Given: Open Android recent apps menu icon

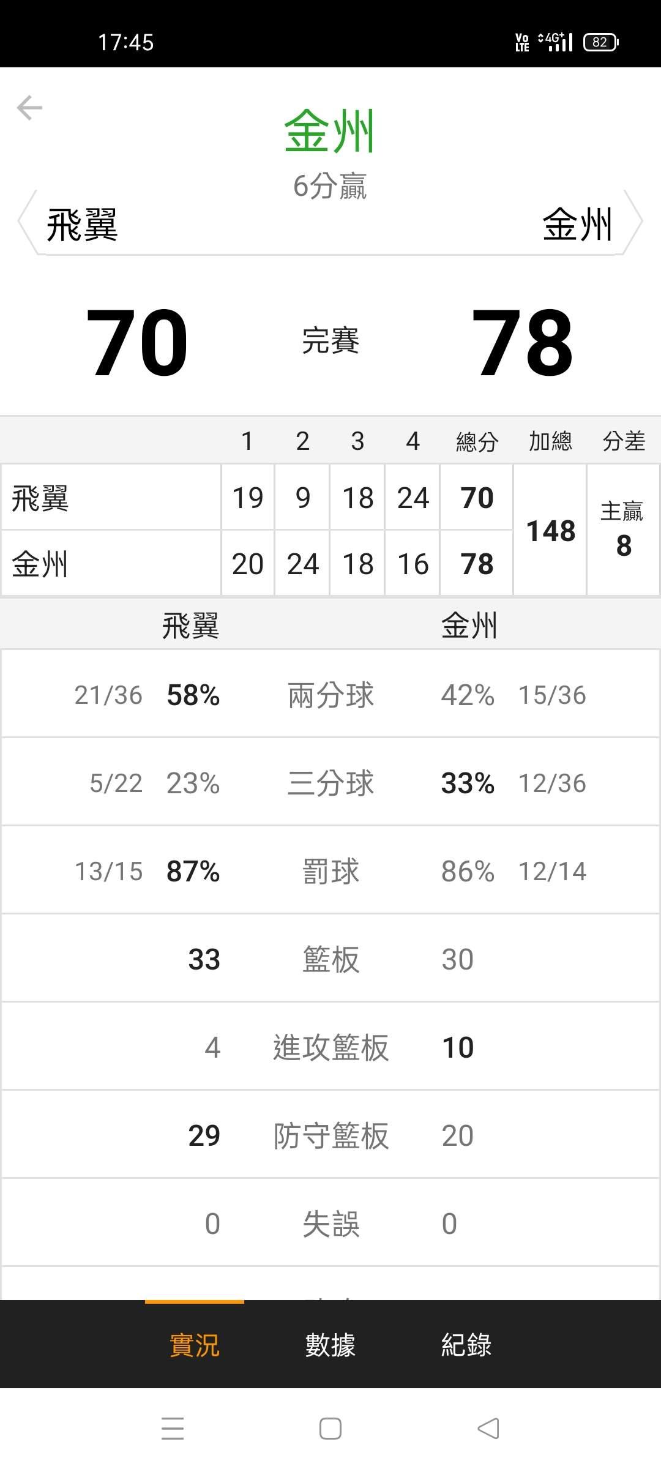Looking at the screenshot, I should coord(173,1429).
